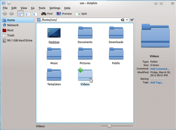Clear the location bar text
The image size is (176, 130).
122,20
